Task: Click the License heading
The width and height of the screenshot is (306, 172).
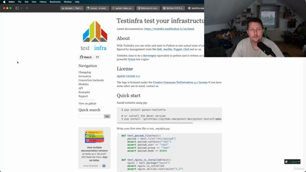Action: pos(125,69)
